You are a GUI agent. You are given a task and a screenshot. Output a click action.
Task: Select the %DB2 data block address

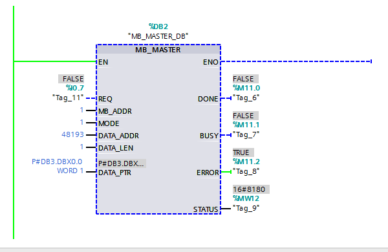pyautogui.click(x=158, y=26)
